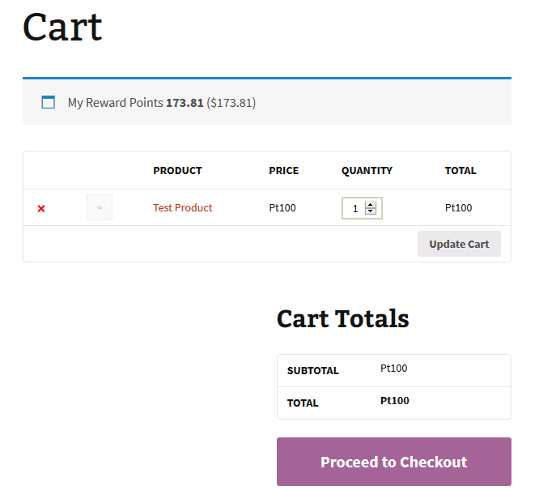Click the Cart page title
This screenshot has width=539, height=503.
click(62, 27)
